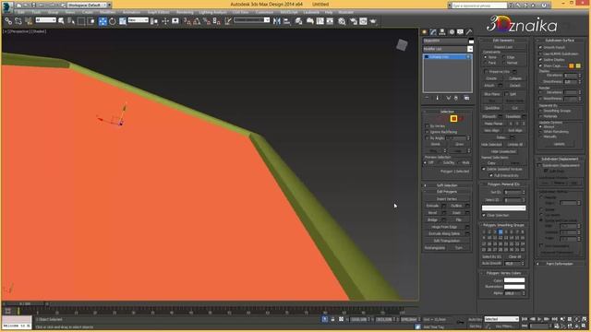The height and width of the screenshot is (332, 591).
Task: Open the Render Setup icon
Action: click(353, 21)
